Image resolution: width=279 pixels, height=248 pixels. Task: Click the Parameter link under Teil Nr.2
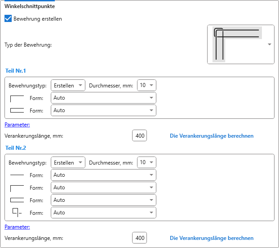tap(17, 227)
